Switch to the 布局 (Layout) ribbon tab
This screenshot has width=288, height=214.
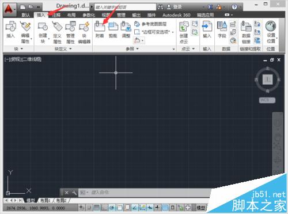(x=71, y=15)
